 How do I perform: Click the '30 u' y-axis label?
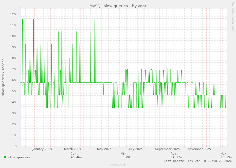coord(15,113)
